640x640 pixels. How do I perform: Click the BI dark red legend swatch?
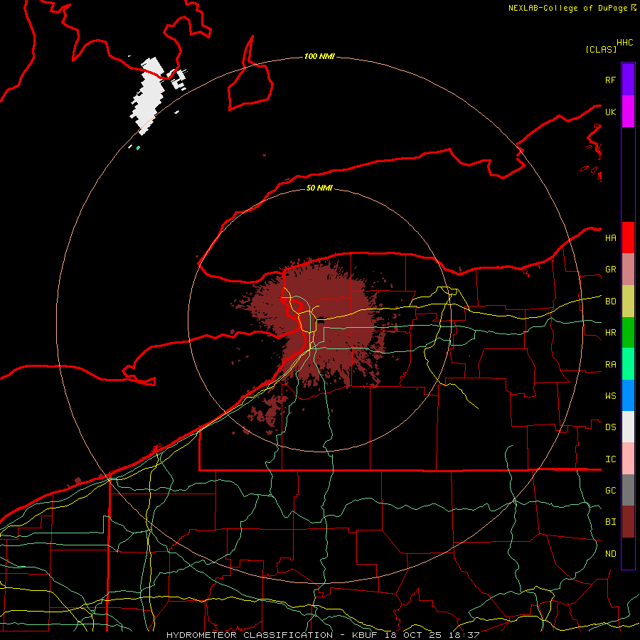click(628, 522)
